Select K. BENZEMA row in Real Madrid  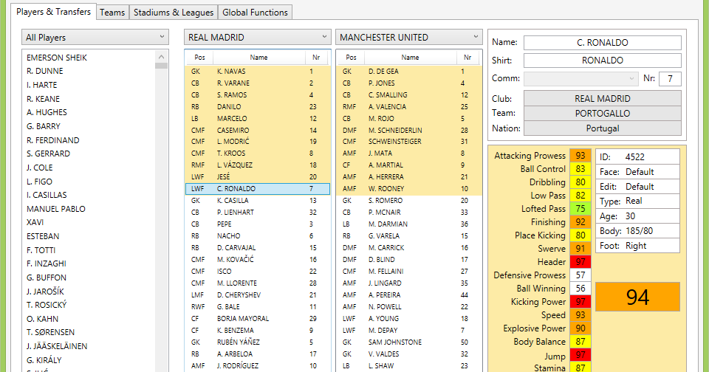coord(258,331)
